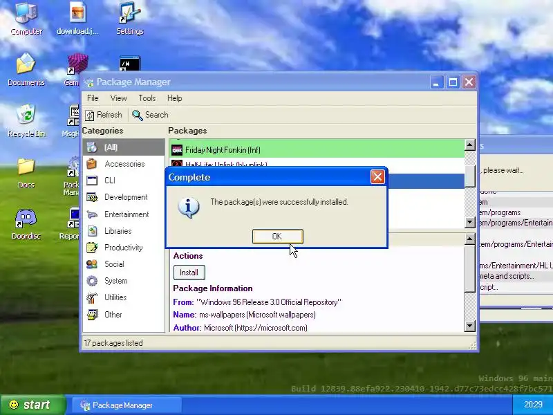Select the Accessories category
The image size is (553, 415).
click(x=124, y=164)
